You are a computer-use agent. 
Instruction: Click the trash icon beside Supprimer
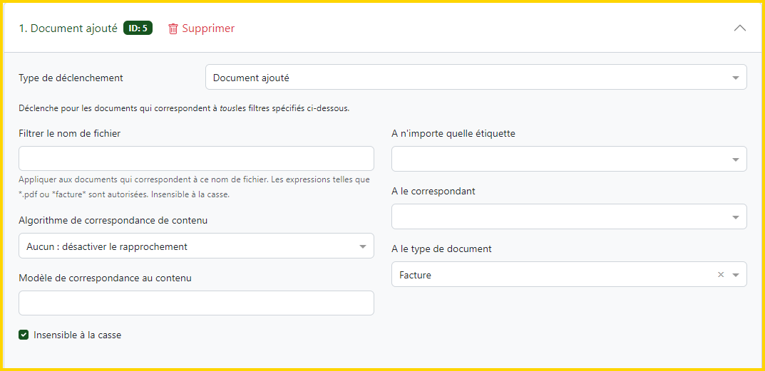click(173, 28)
